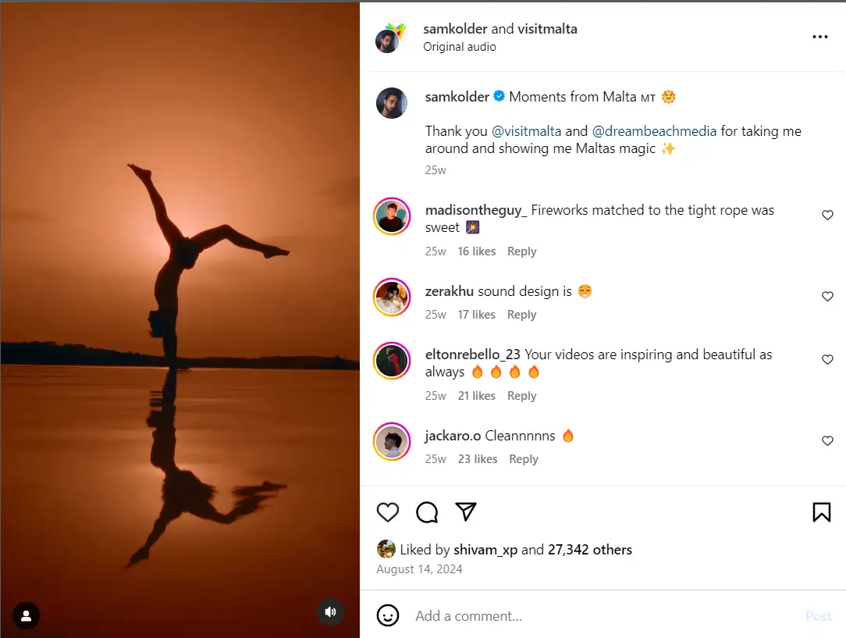846x638 pixels.
Task: Toggle video sound with the speaker icon
Action: pyautogui.click(x=330, y=612)
